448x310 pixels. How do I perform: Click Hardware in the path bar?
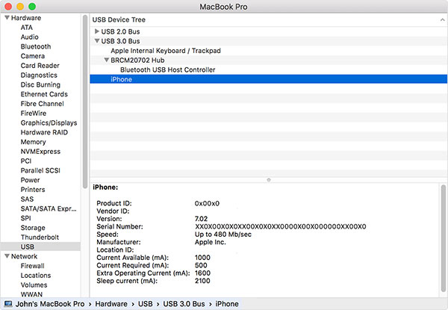tap(111, 304)
